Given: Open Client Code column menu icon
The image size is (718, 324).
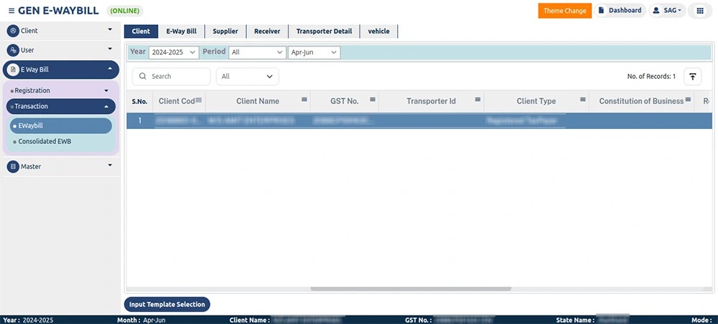Looking at the screenshot, I should point(199,100).
